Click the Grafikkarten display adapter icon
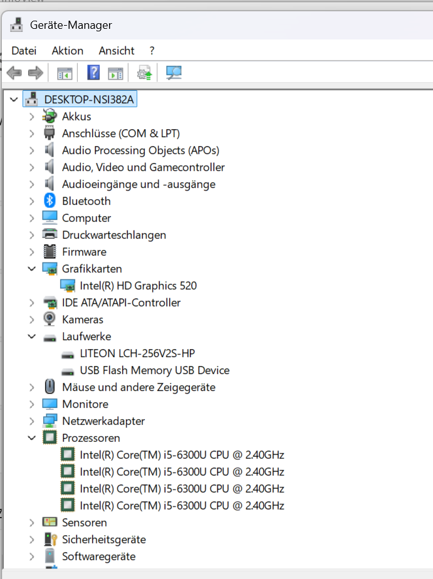The width and height of the screenshot is (433, 579). tap(50, 269)
